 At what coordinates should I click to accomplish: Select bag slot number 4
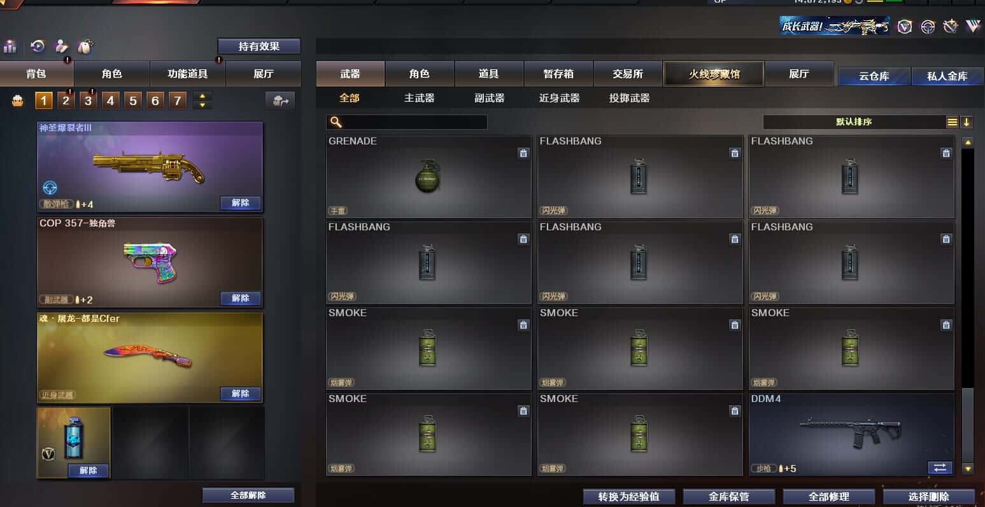pos(111,101)
